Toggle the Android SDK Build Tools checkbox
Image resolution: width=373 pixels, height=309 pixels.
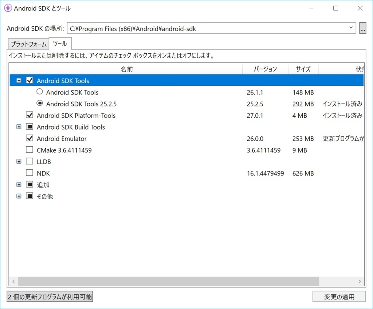30,127
